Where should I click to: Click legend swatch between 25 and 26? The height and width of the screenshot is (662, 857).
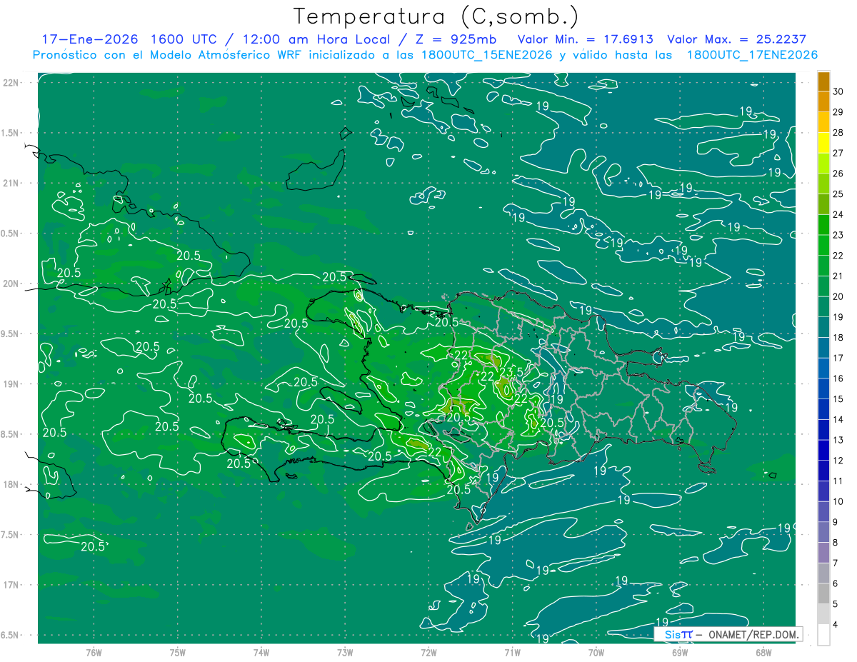(823, 184)
